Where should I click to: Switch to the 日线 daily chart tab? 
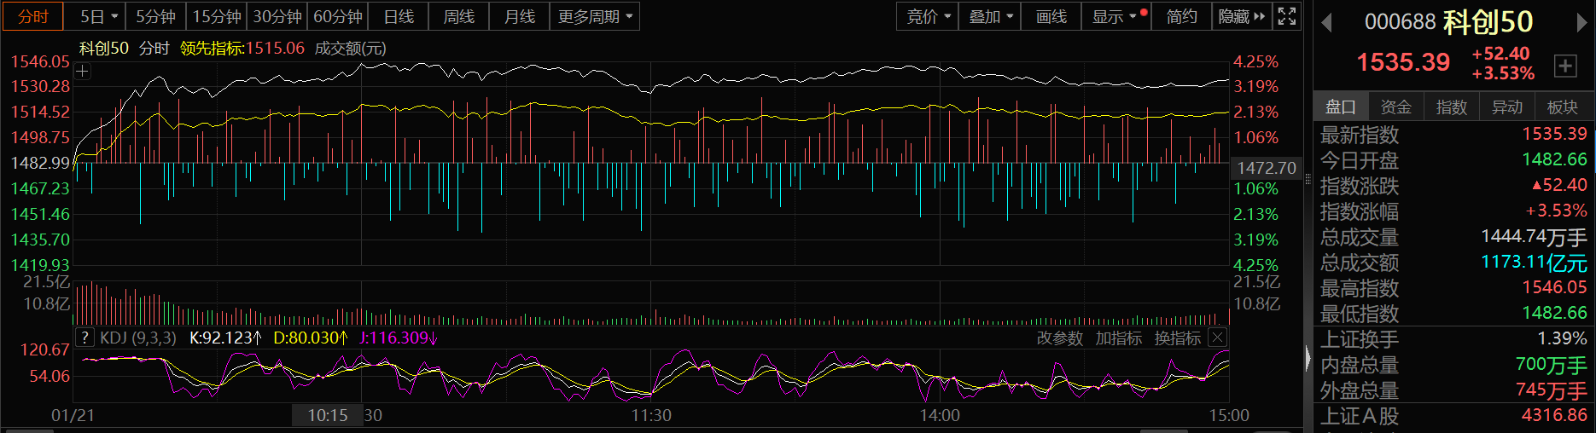[x=399, y=16]
